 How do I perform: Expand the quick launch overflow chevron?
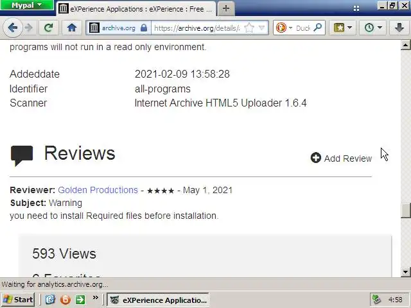click(x=96, y=298)
